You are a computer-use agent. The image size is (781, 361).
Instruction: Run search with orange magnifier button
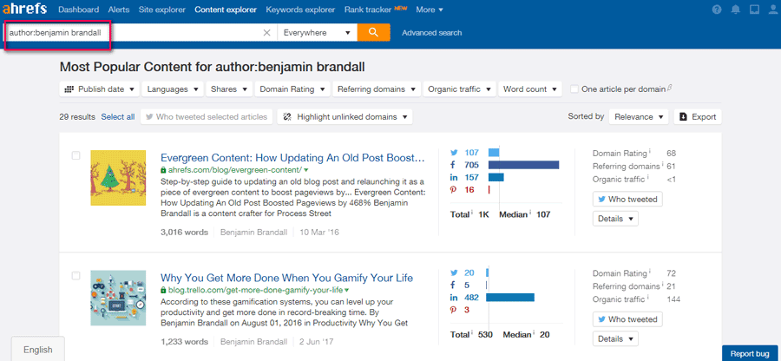(371, 33)
